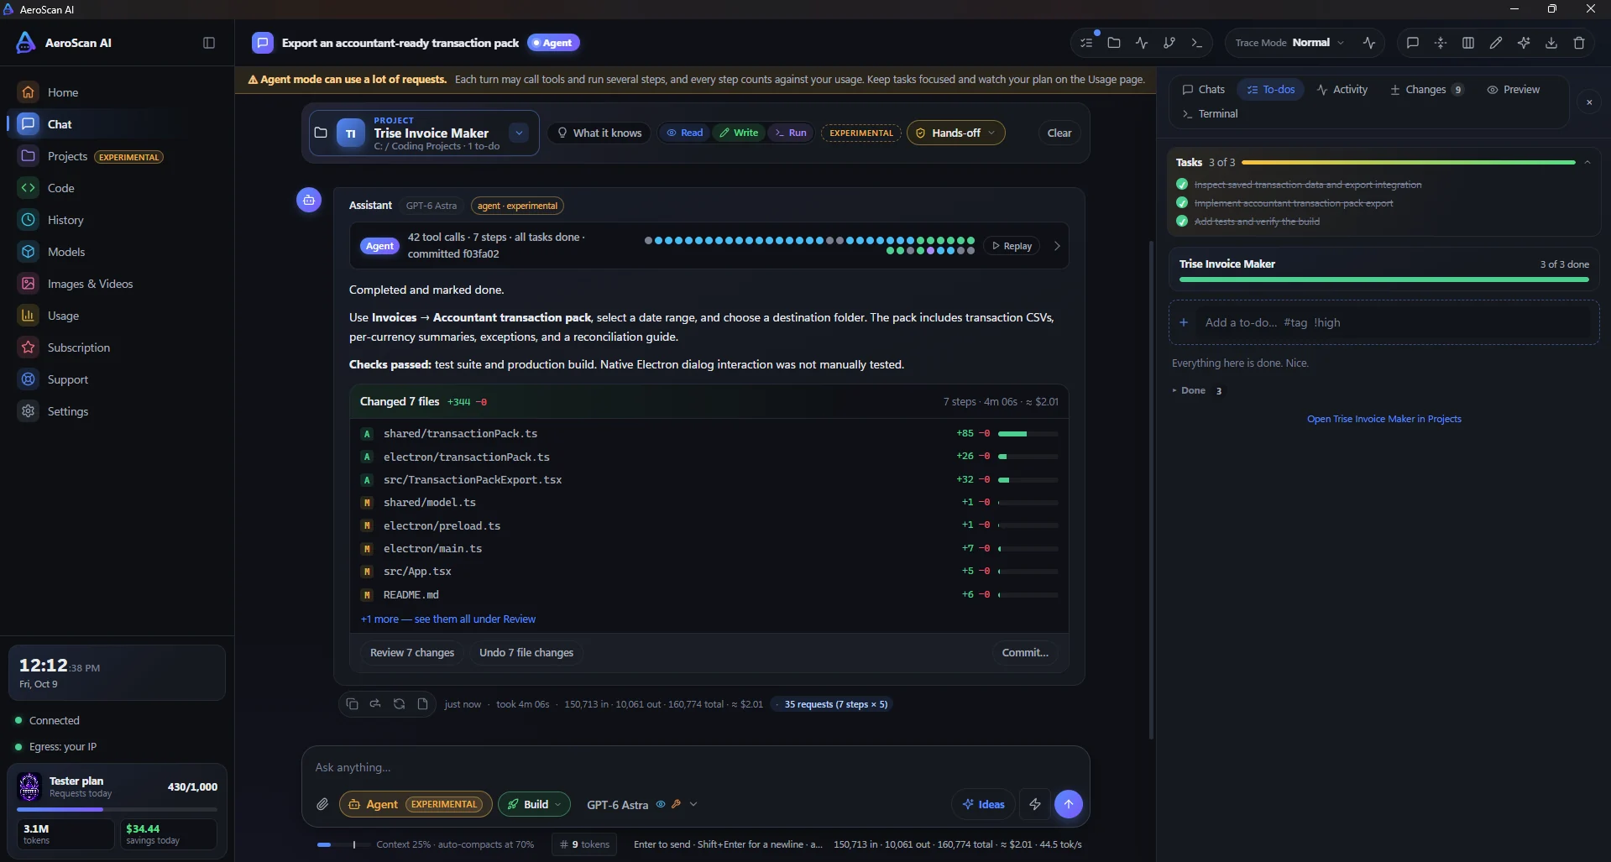Open the Build mode dropdown
The width and height of the screenshot is (1611, 862).
pyautogui.click(x=534, y=804)
